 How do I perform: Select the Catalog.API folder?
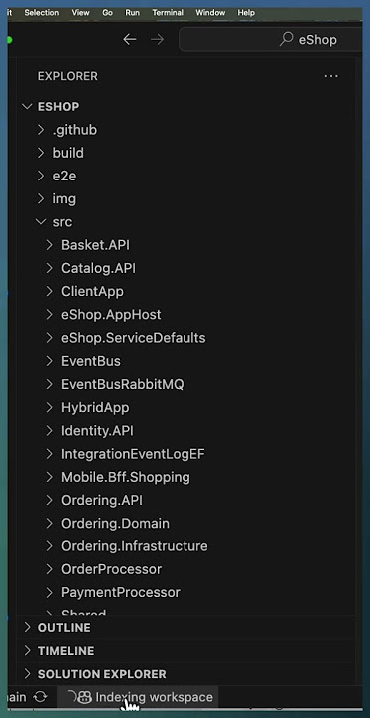coord(98,269)
